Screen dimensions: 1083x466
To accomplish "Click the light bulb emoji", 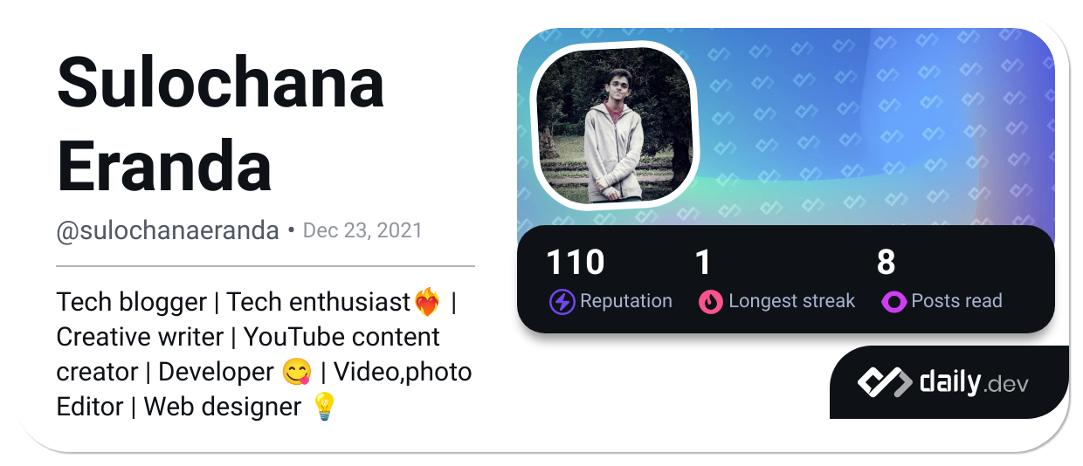I will tap(324, 407).
